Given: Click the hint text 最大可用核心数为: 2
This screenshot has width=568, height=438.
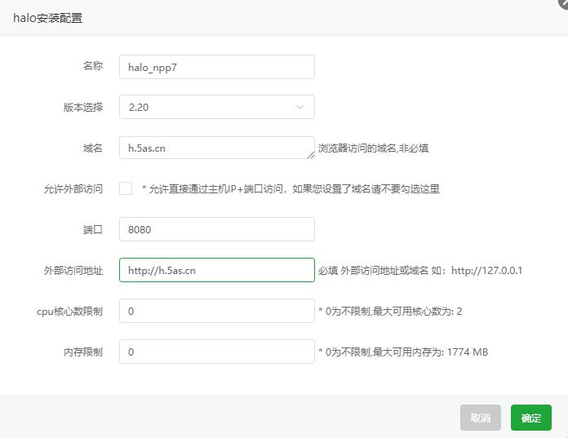Looking at the screenshot, I should (x=417, y=312).
